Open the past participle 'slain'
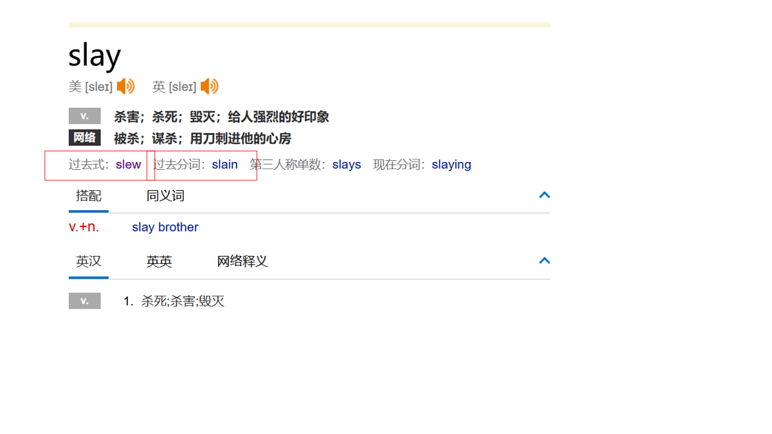 coord(225,165)
